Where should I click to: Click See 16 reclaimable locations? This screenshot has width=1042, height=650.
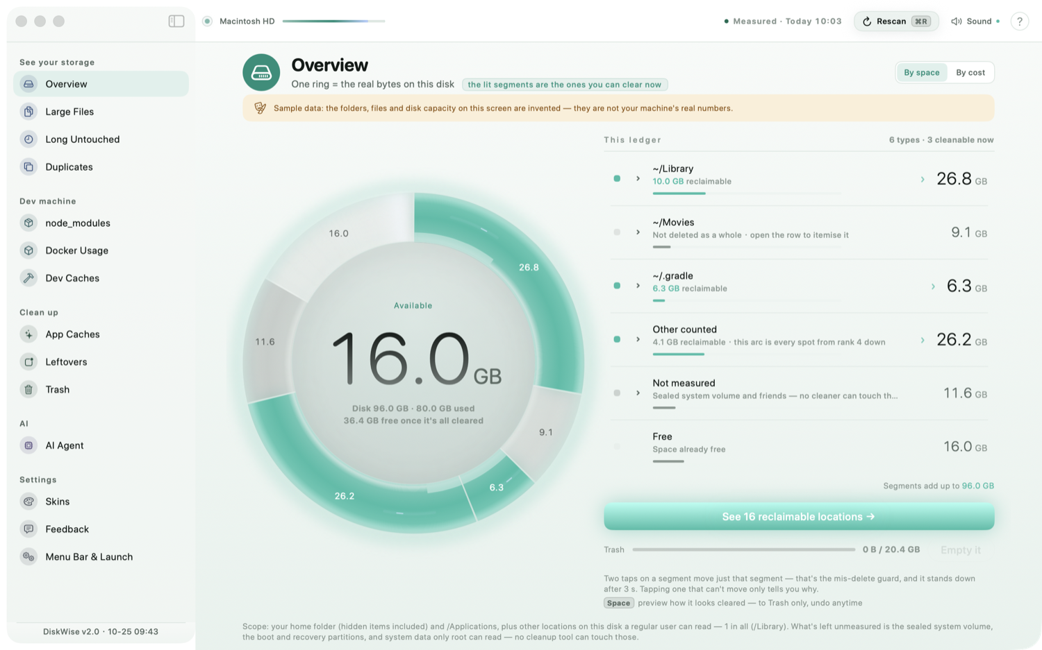coord(799,517)
